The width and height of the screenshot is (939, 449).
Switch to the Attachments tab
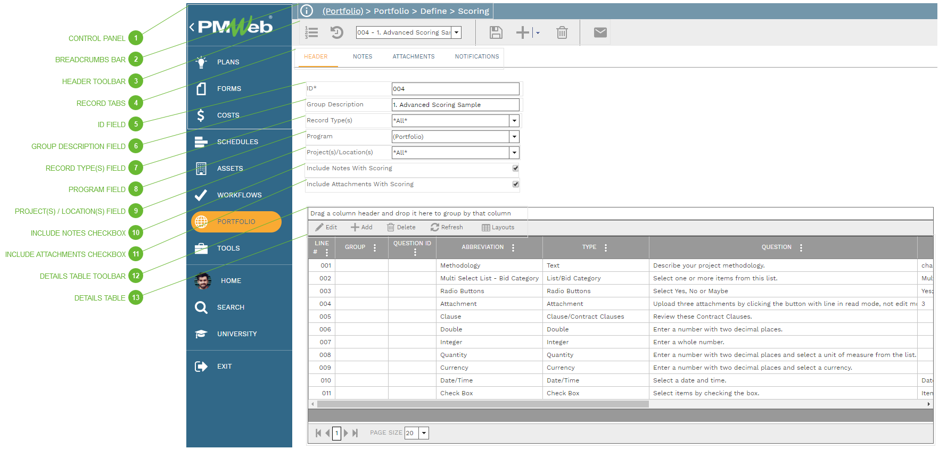pyautogui.click(x=413, y=56)
